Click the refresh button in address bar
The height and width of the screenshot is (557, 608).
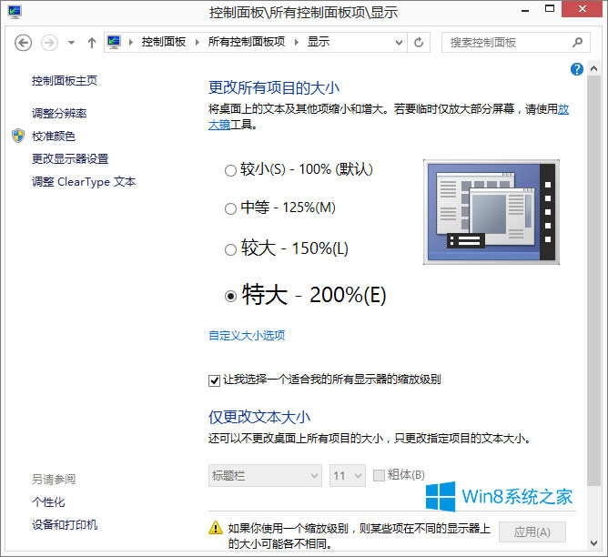point(419,43)
